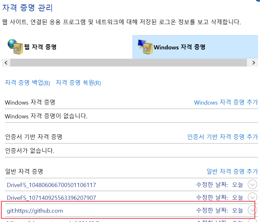Open the 자격 증명 복원(R) link
This screenshot has width=260, height=222.
click(x=78, y=82)
